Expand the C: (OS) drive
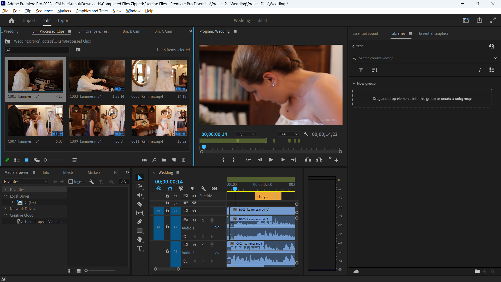 (12, 202)
